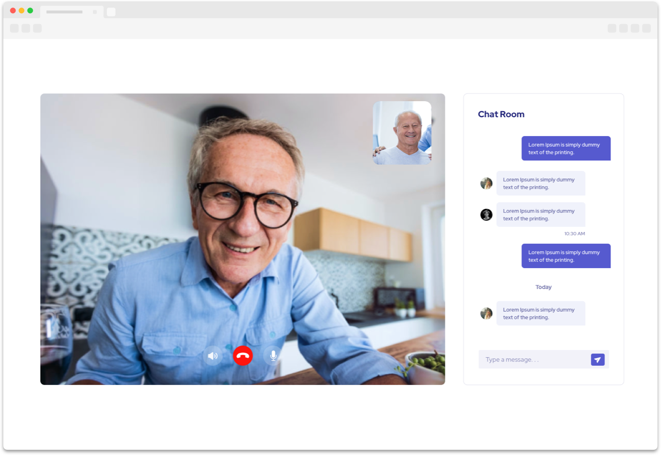Select the purple message bubble below 10:30 AM

click(566, 256)
